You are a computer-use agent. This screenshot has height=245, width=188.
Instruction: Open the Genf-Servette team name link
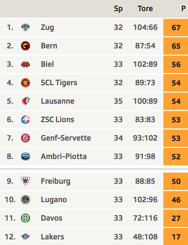[x=66, y=138]
